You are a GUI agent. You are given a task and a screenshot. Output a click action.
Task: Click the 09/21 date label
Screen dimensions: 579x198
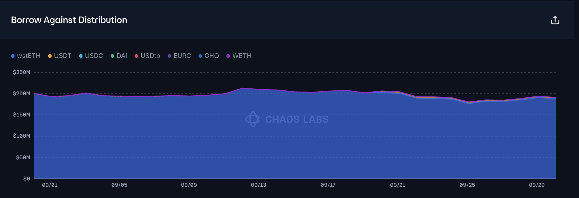(398, 185)
